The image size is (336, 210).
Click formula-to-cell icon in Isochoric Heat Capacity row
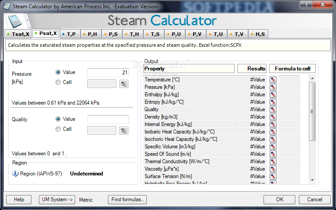pos(273,139)
